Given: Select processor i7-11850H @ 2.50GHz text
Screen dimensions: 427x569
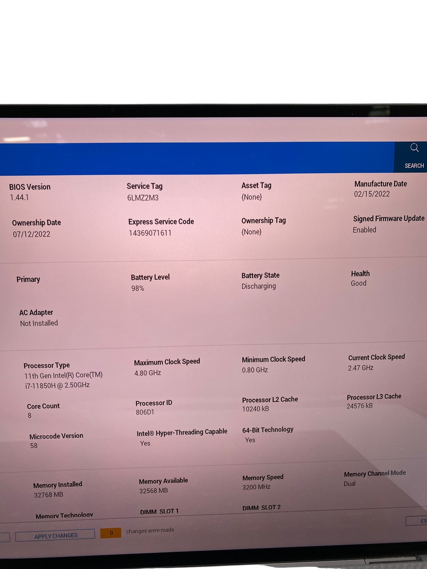Looking at the screenshot, I should coord(57,385).
